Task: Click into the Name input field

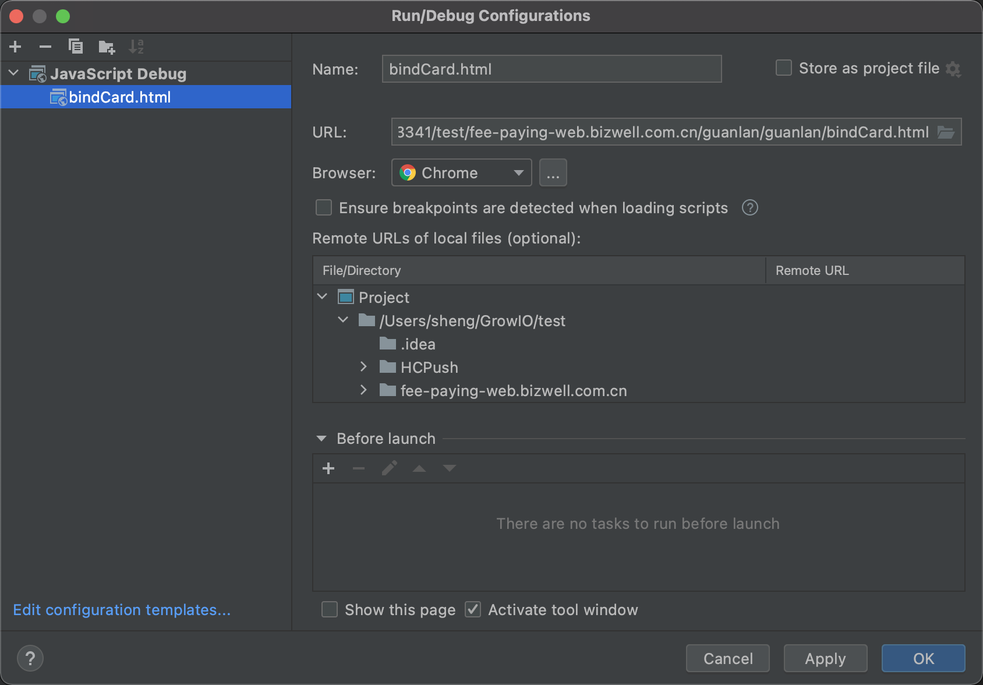Action: [x=551, y=69]
